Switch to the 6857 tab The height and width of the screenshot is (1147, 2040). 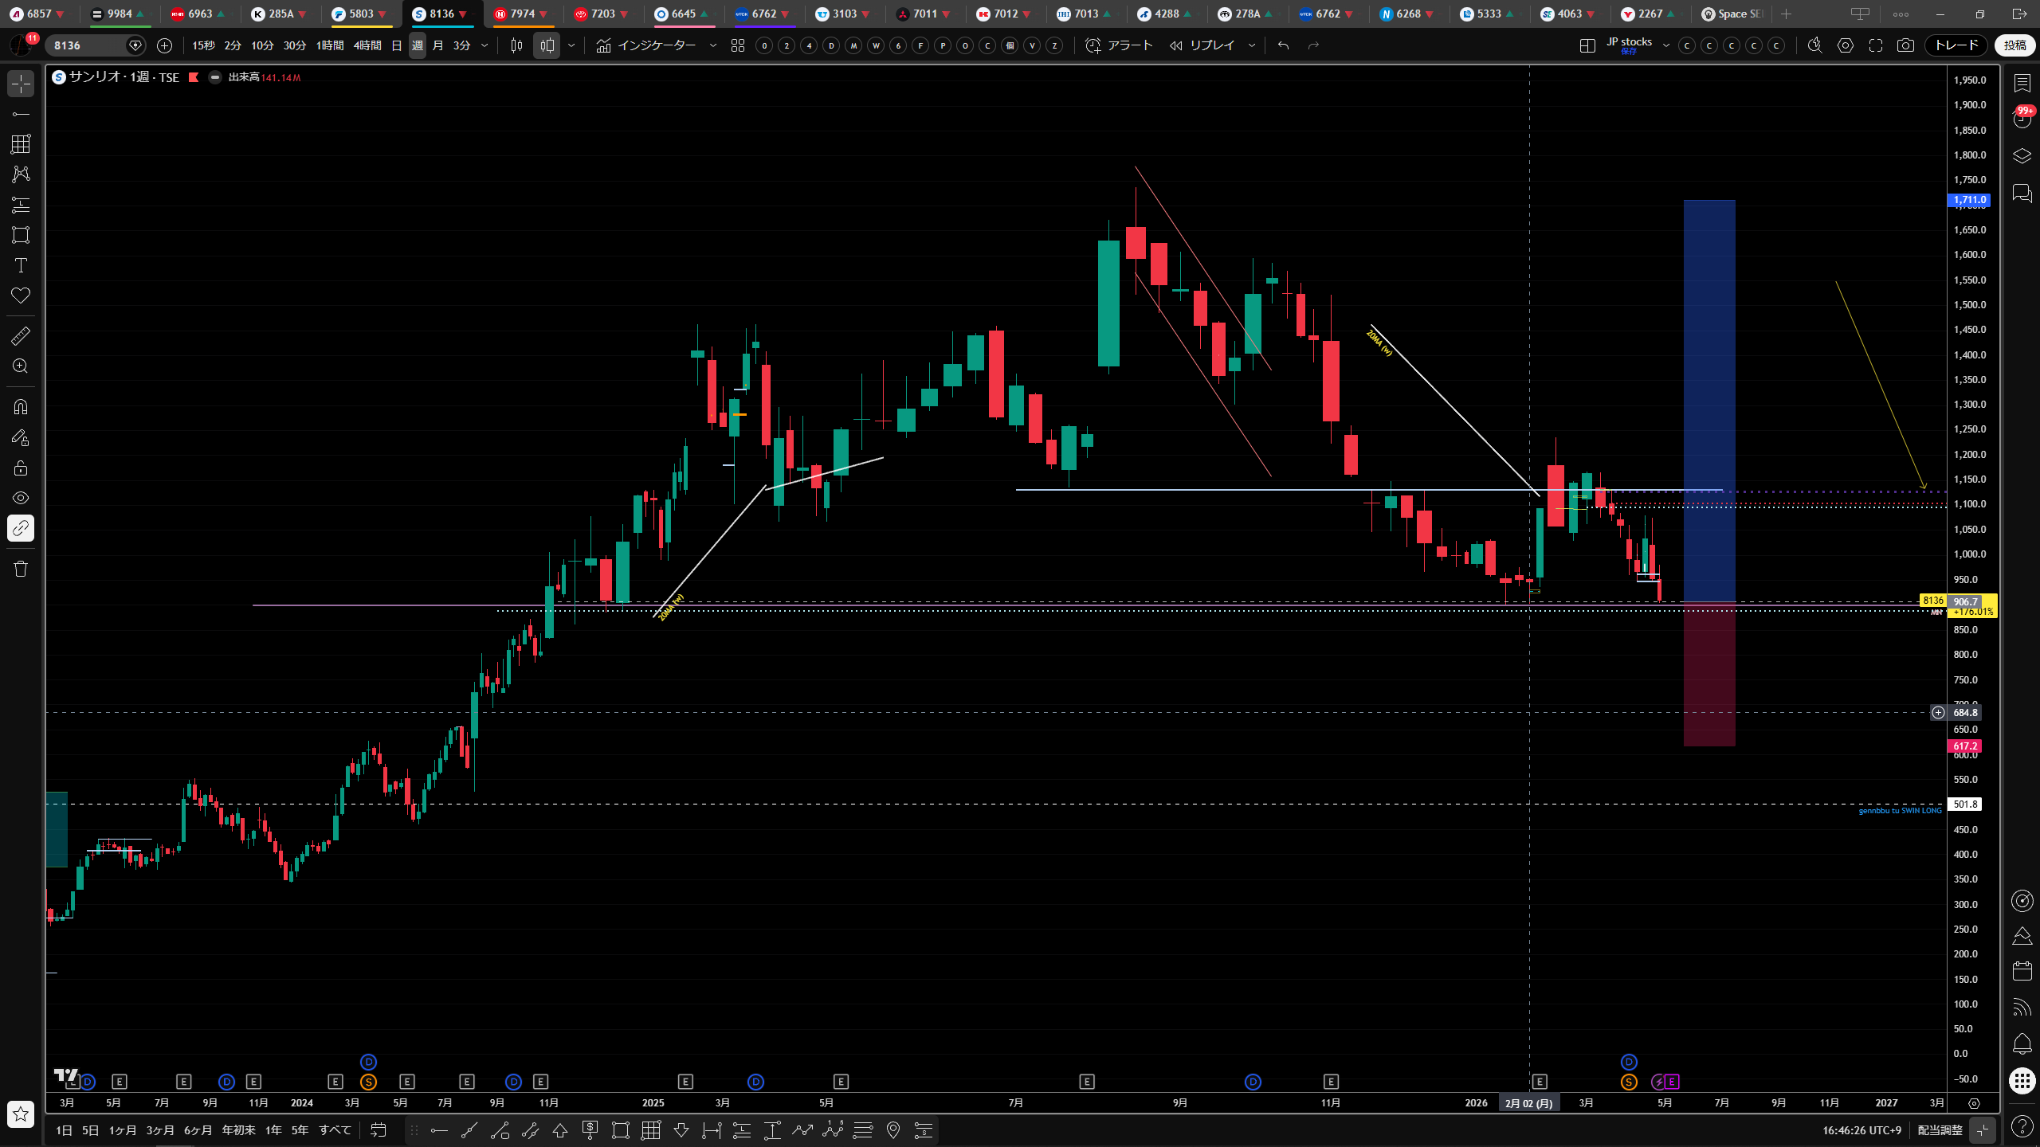click(x=37, y=14)
